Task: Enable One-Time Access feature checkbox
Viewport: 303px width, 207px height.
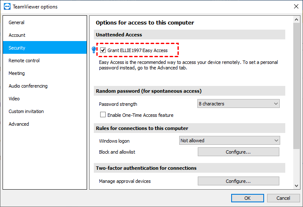Action: tap(103, 115)
